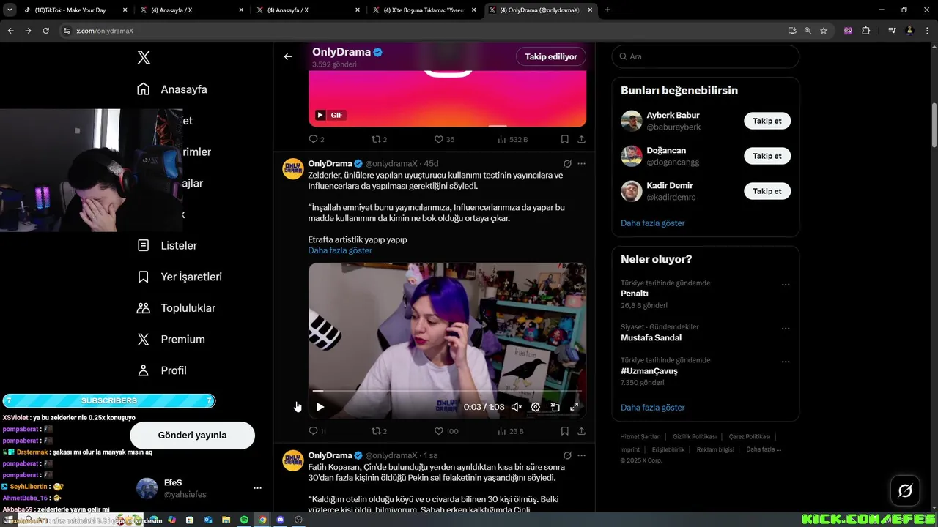Open Spotify from taskbar

[x=244, y=520]
